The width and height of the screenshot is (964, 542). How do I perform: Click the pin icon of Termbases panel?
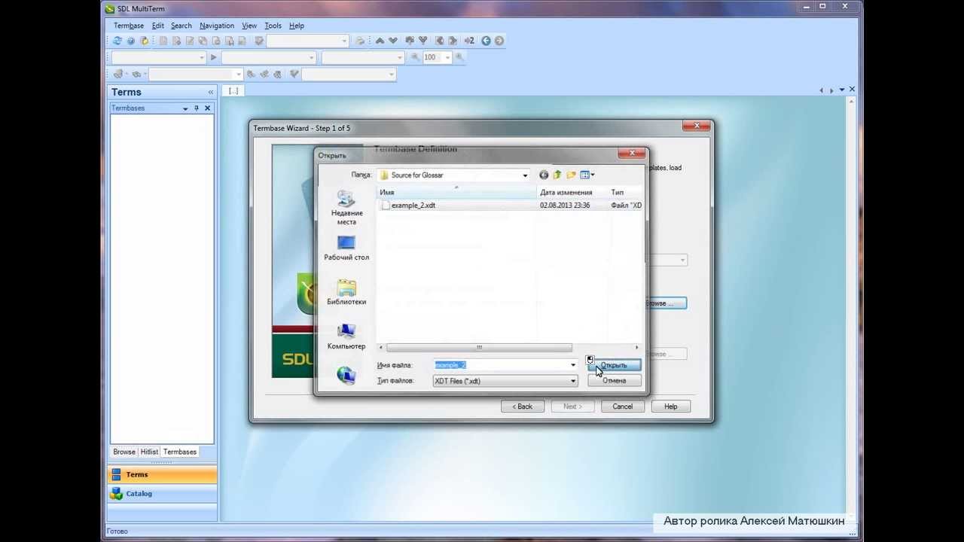coord(197,108)
